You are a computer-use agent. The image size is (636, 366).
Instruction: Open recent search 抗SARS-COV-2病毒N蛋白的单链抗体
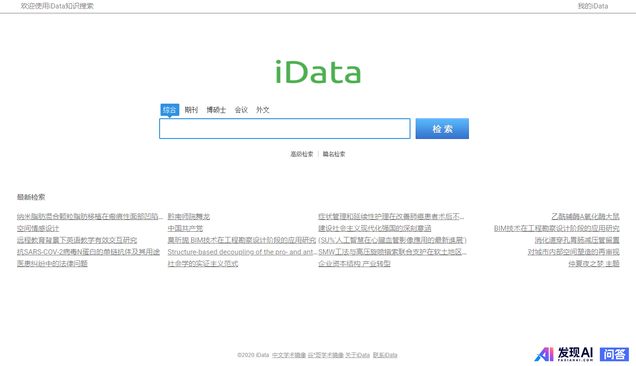click(x=89, y=252)
